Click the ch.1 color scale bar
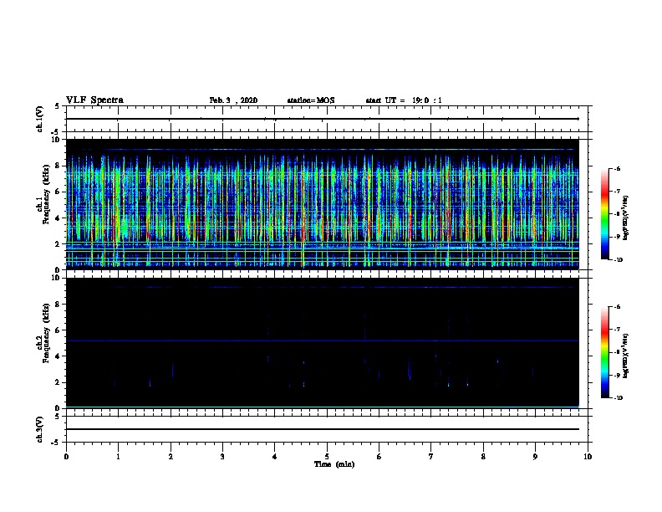This screenshot has width=662, height=512. coord(604,214)
